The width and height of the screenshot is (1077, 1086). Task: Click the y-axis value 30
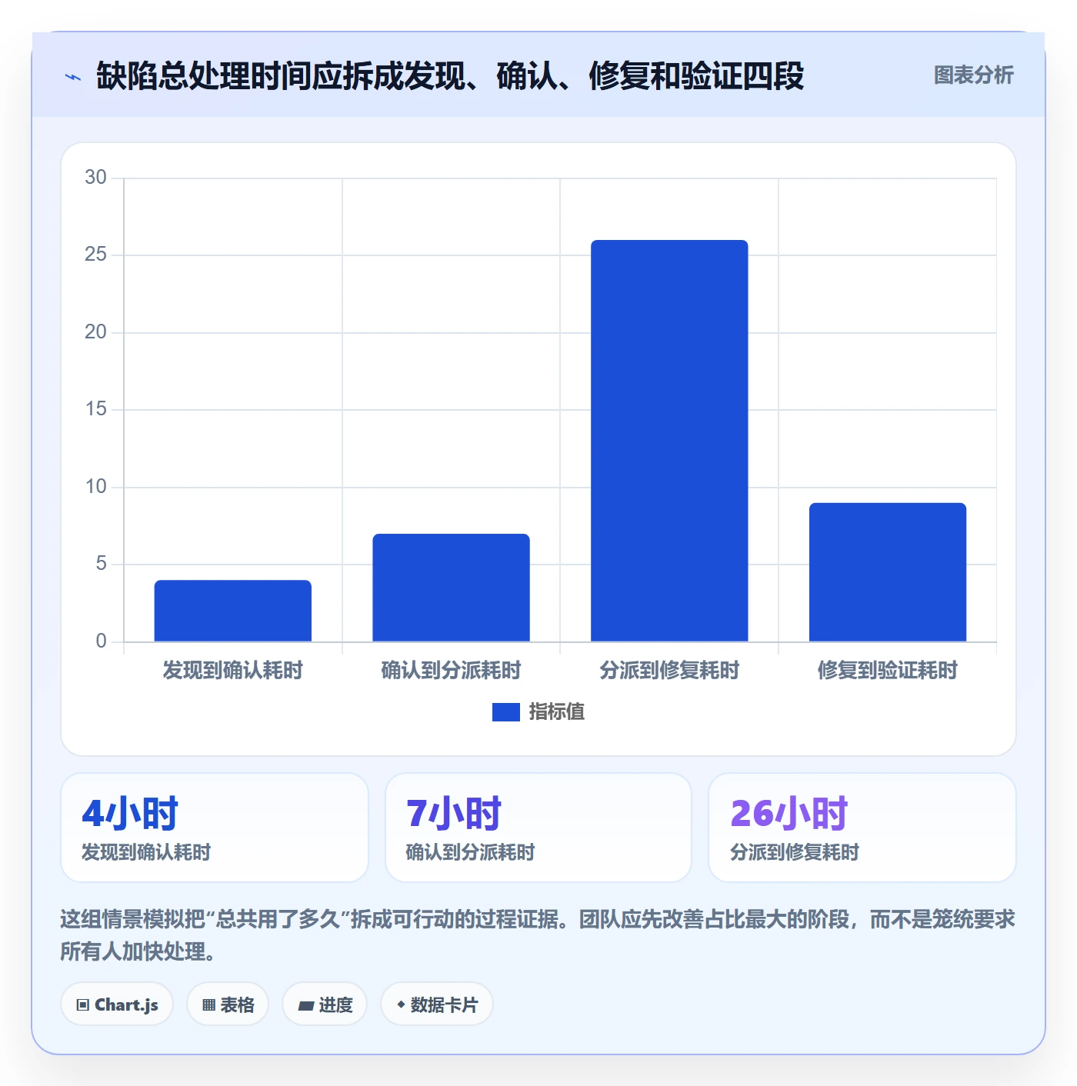point(95,178)
